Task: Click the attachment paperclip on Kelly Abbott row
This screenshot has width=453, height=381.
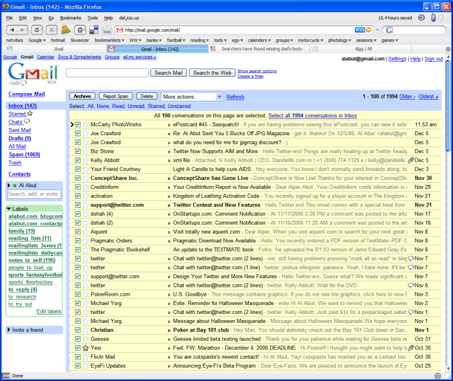Action: pos(411,160)
